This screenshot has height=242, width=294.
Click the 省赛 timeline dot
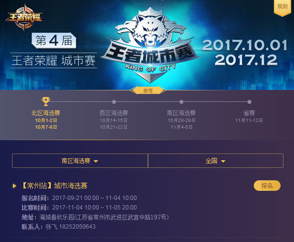click(249, 102)
